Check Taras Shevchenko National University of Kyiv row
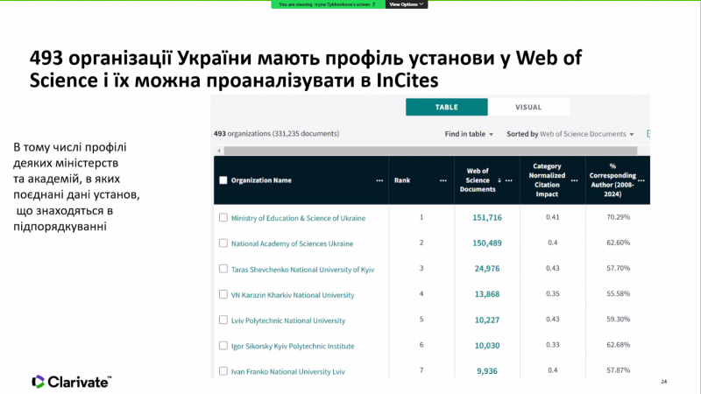 click(x=223, y=269)
